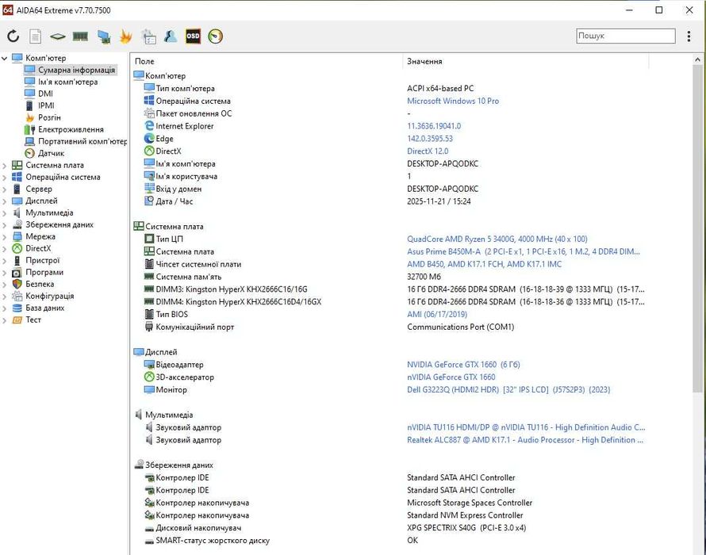Click the База даних icon
The height and width of the screenshot is (555, 706).
tap(17, 308)
